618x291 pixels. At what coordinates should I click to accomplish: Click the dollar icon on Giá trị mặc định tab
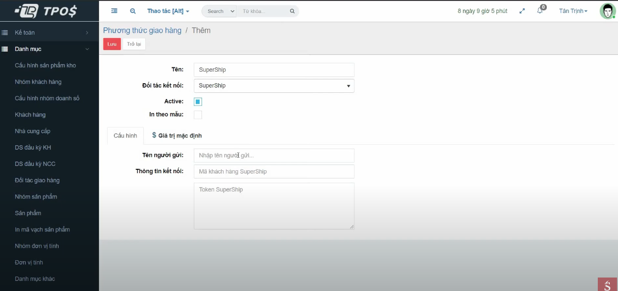(x=154, y=135)
